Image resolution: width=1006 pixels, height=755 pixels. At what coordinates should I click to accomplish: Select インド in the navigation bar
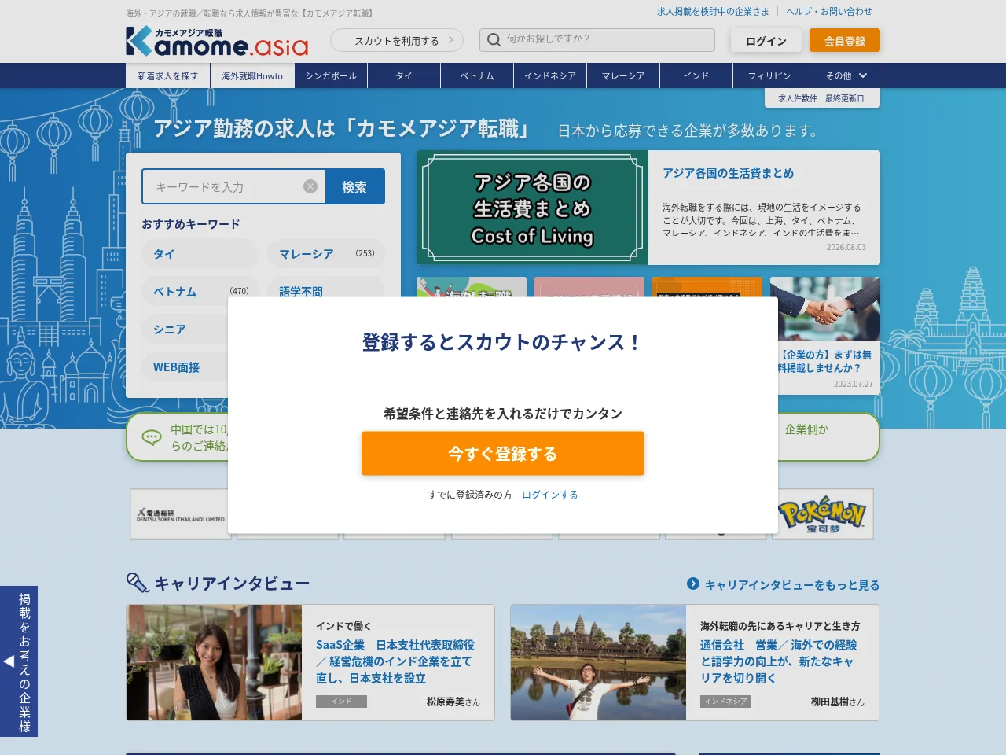[696, 75]
